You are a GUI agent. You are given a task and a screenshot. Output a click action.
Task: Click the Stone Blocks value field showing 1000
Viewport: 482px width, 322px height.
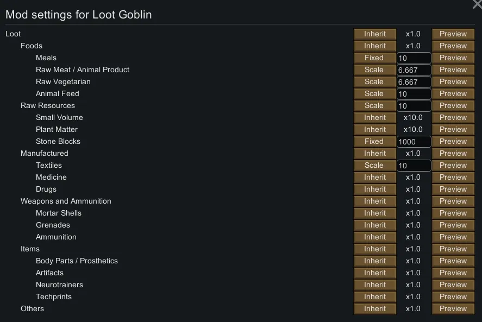[414, 142]
